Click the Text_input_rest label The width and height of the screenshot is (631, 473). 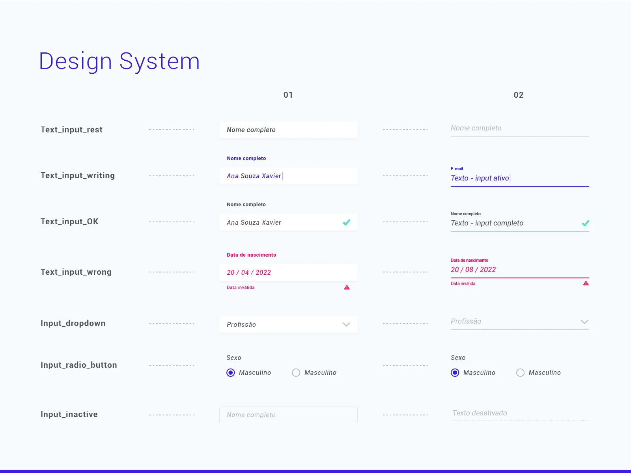(x=71, y=130)
